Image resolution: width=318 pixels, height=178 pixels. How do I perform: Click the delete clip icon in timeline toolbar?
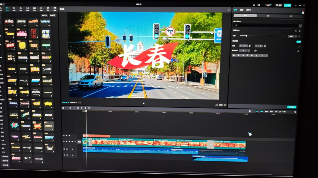click(x=89, y=108)
